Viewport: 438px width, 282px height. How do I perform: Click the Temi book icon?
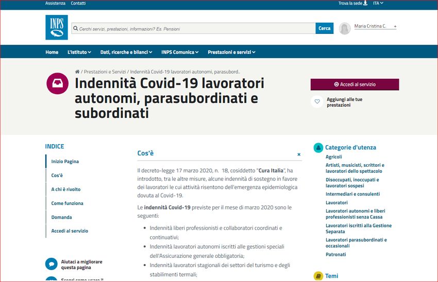(318, 276)
